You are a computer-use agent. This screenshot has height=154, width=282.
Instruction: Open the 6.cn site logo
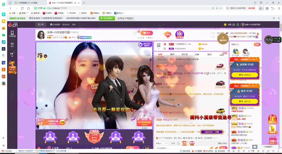13,25
